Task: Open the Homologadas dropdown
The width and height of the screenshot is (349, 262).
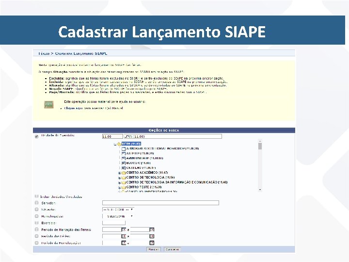Action: click(x=118, y=216)
